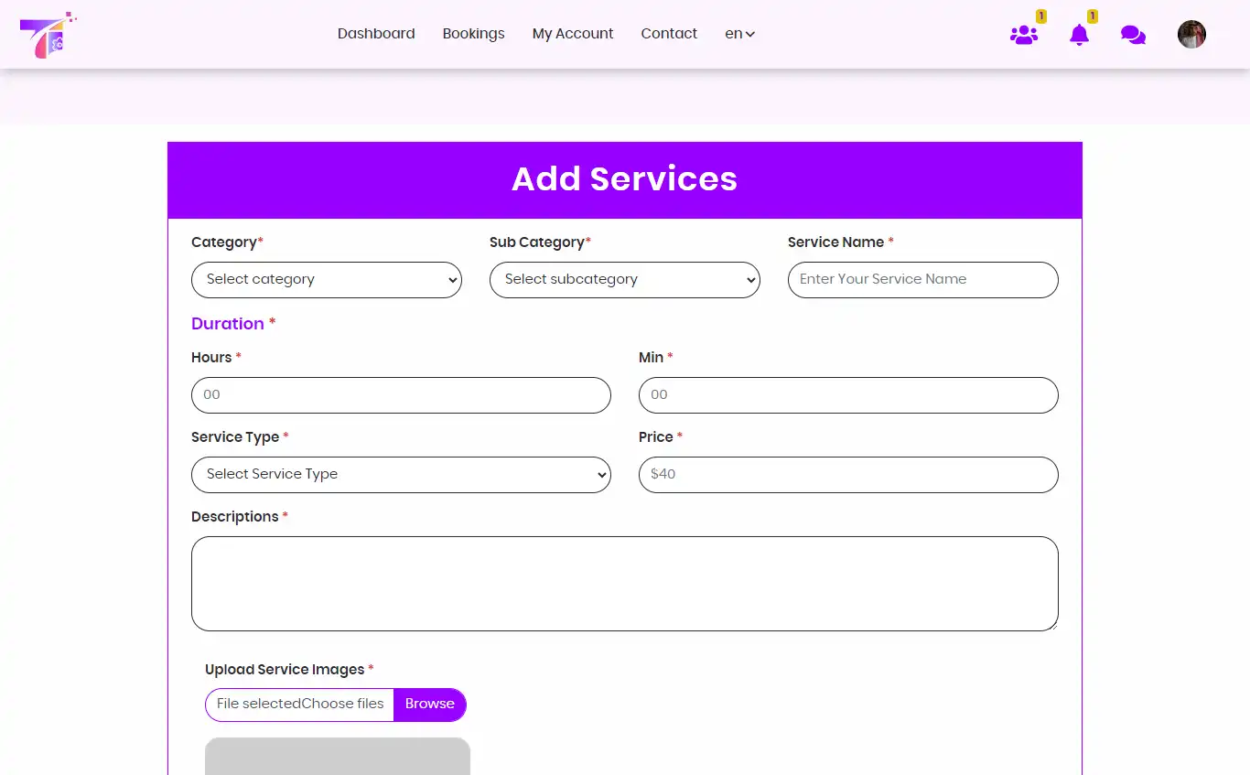Check notifications via the bell icon

[1079, 36]
